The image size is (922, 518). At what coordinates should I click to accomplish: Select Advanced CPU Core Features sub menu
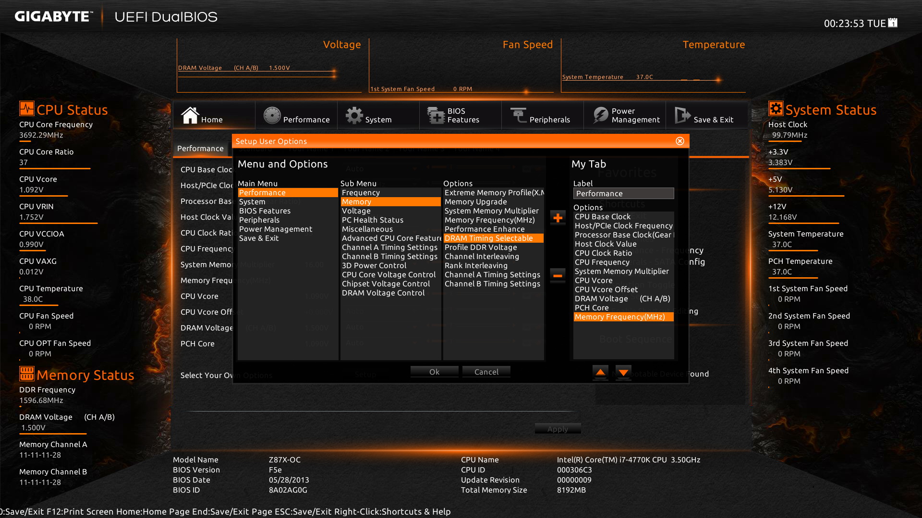tap(390, 238)
